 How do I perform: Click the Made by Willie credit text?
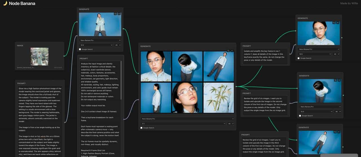[349, 3]
